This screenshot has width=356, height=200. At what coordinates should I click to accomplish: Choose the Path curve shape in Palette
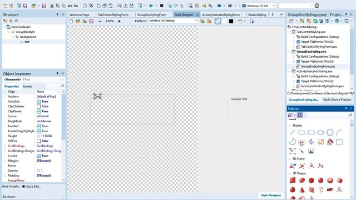pos(311,142)
